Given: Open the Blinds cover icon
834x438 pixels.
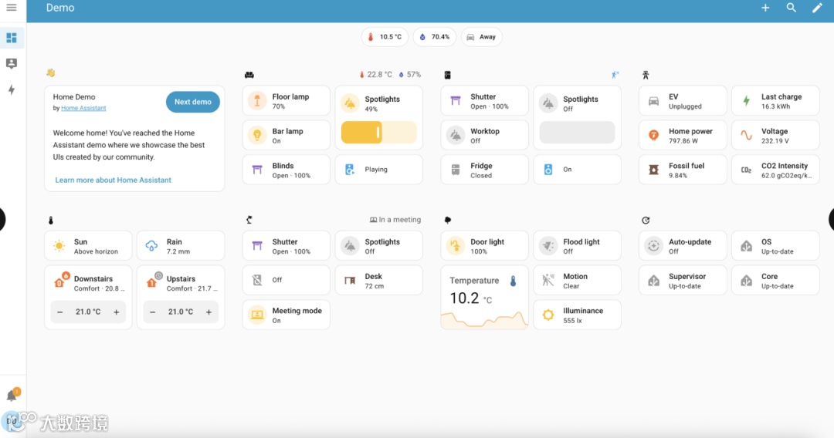Looking at the screenshot, I should point(257,170).
